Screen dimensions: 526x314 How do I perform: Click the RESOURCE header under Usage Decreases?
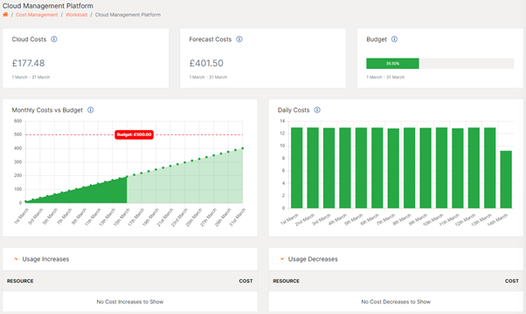click(x=286, y=281)
